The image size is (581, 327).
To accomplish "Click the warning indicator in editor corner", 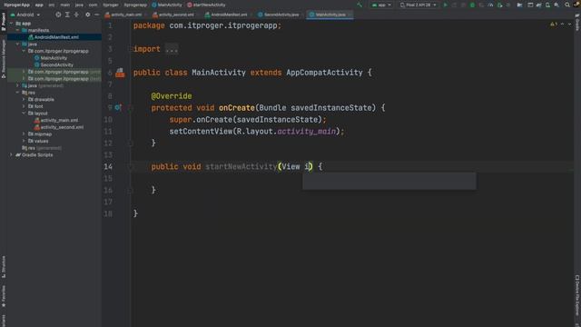I will coord(554,25).
